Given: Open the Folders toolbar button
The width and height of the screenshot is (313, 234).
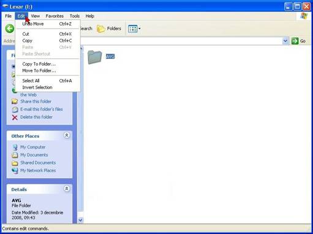Looking at the screenshot, I should coord(109,29).
